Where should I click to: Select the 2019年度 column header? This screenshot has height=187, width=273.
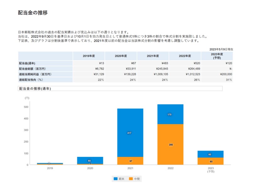pos(89,56)
